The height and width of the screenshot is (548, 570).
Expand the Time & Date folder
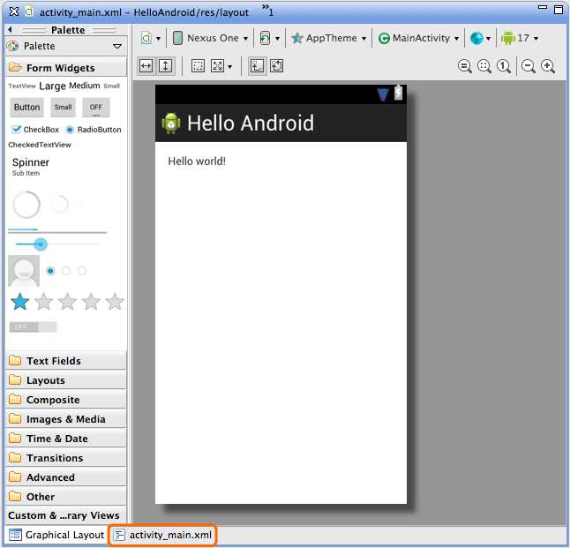tap(66, 439)
